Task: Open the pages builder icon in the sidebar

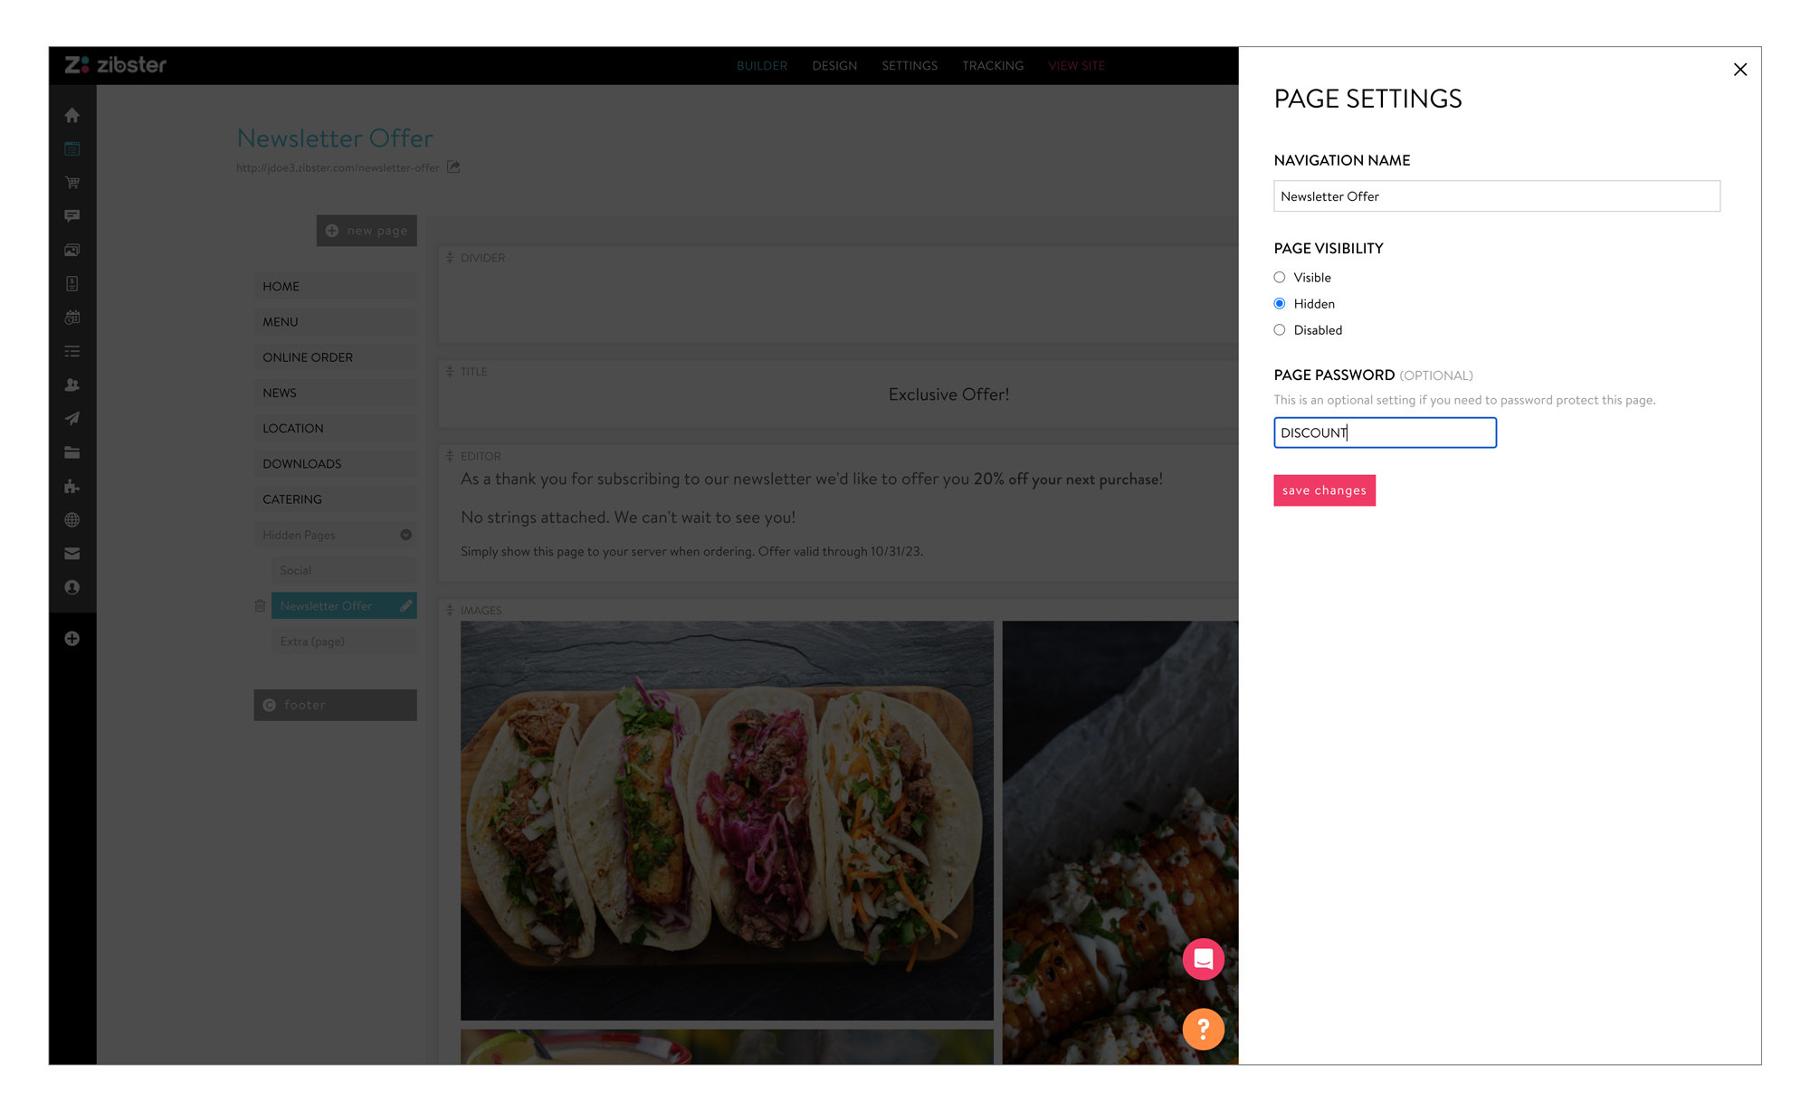Action: pyautogui.click(x=72, y=148)
